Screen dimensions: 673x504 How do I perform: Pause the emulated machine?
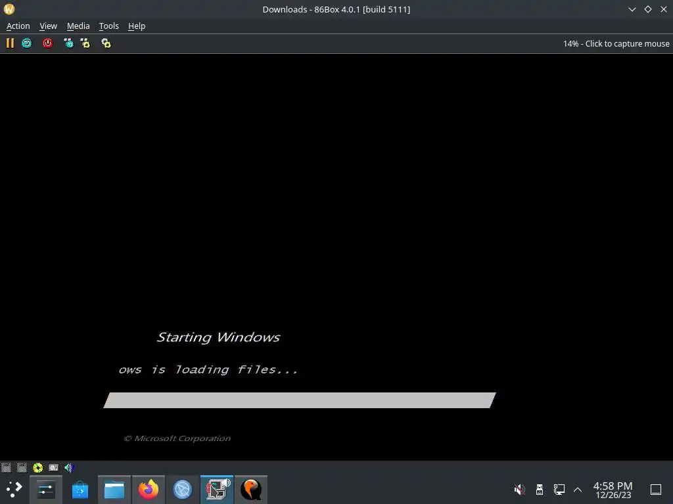[x=10, y=43]
